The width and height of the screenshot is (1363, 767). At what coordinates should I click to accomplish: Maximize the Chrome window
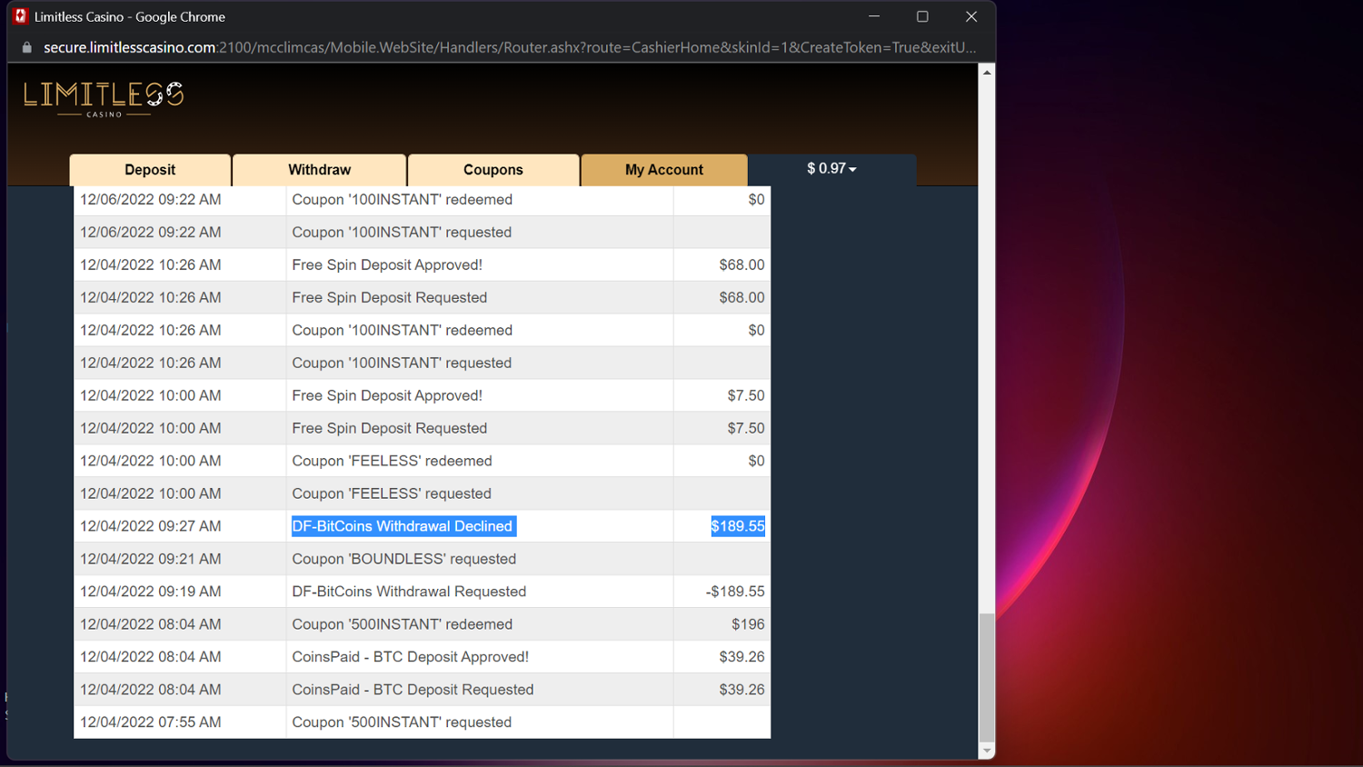click(x=922, y=16)
